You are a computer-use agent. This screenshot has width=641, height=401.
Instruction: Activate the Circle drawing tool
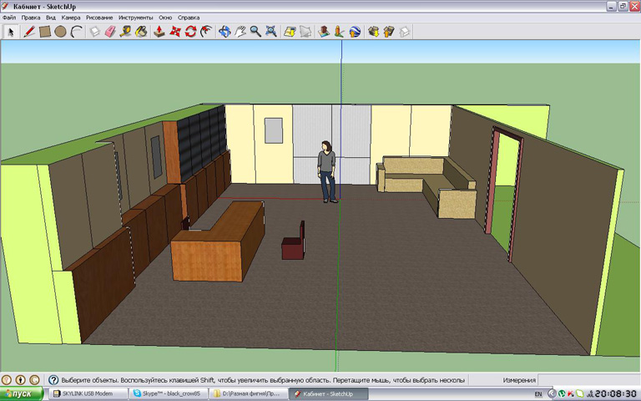pyautogui.click(x=60, y=32)
